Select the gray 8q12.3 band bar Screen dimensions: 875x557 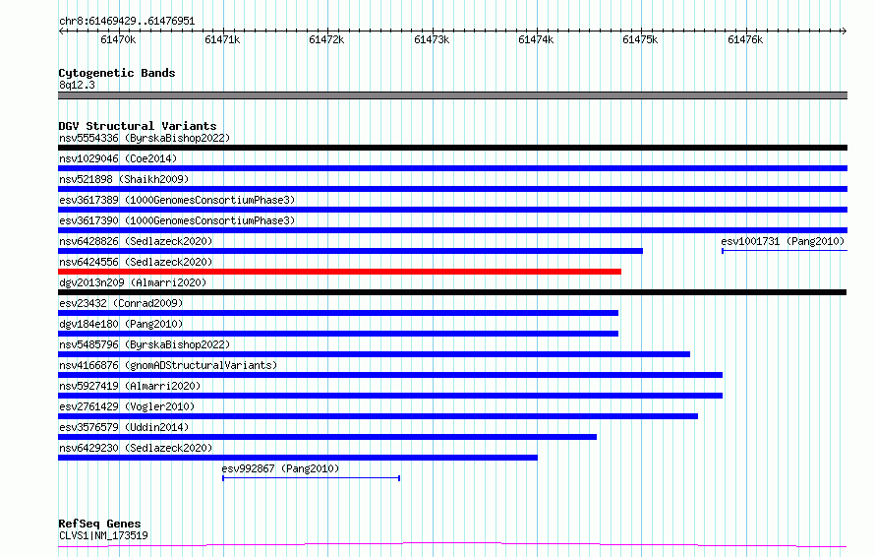click(452, 95)
